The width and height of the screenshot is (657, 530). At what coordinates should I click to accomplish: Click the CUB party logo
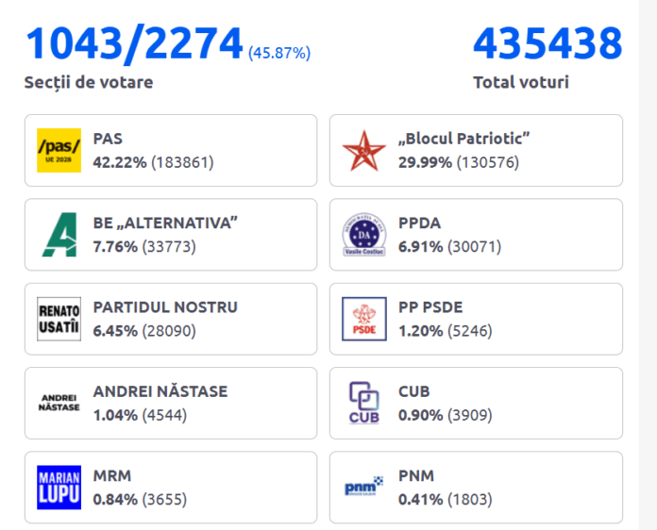[x=363, y=403]
